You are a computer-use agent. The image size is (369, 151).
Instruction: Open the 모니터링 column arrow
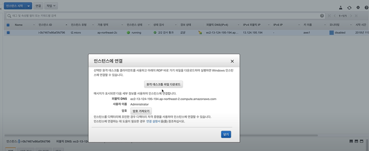click(351, 25)
